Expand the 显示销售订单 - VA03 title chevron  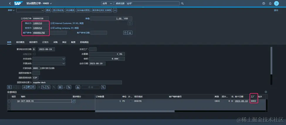51,3
